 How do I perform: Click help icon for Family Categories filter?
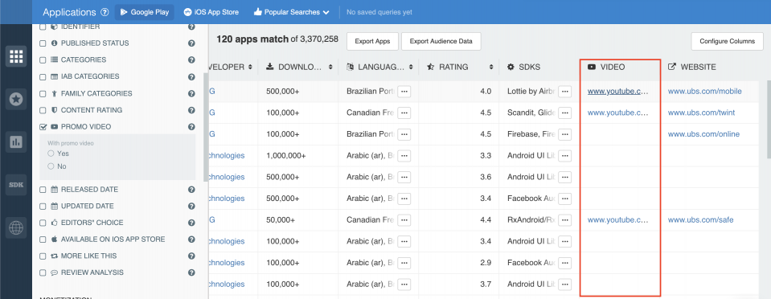192,93
